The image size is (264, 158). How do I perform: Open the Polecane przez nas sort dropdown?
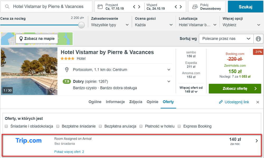226,39
